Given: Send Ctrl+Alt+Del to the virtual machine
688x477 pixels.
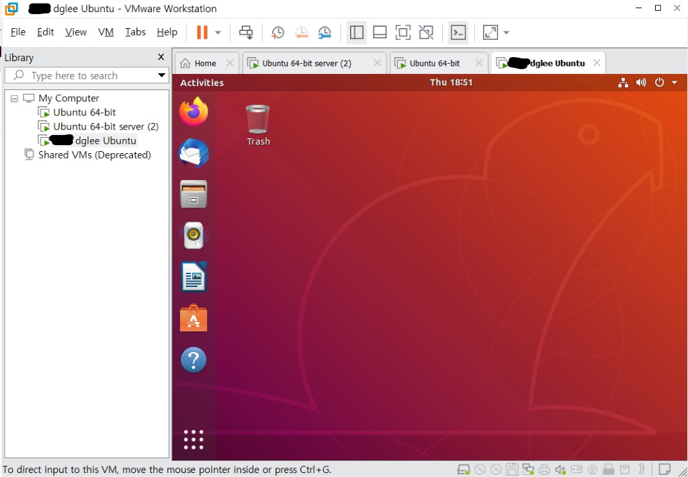Looking at the screenshot, I should click(x=246, y=32).
